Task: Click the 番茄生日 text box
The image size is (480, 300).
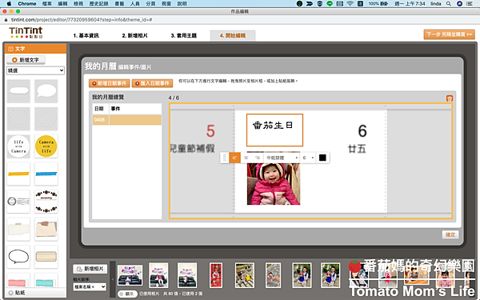Action: tap(274, 130)
